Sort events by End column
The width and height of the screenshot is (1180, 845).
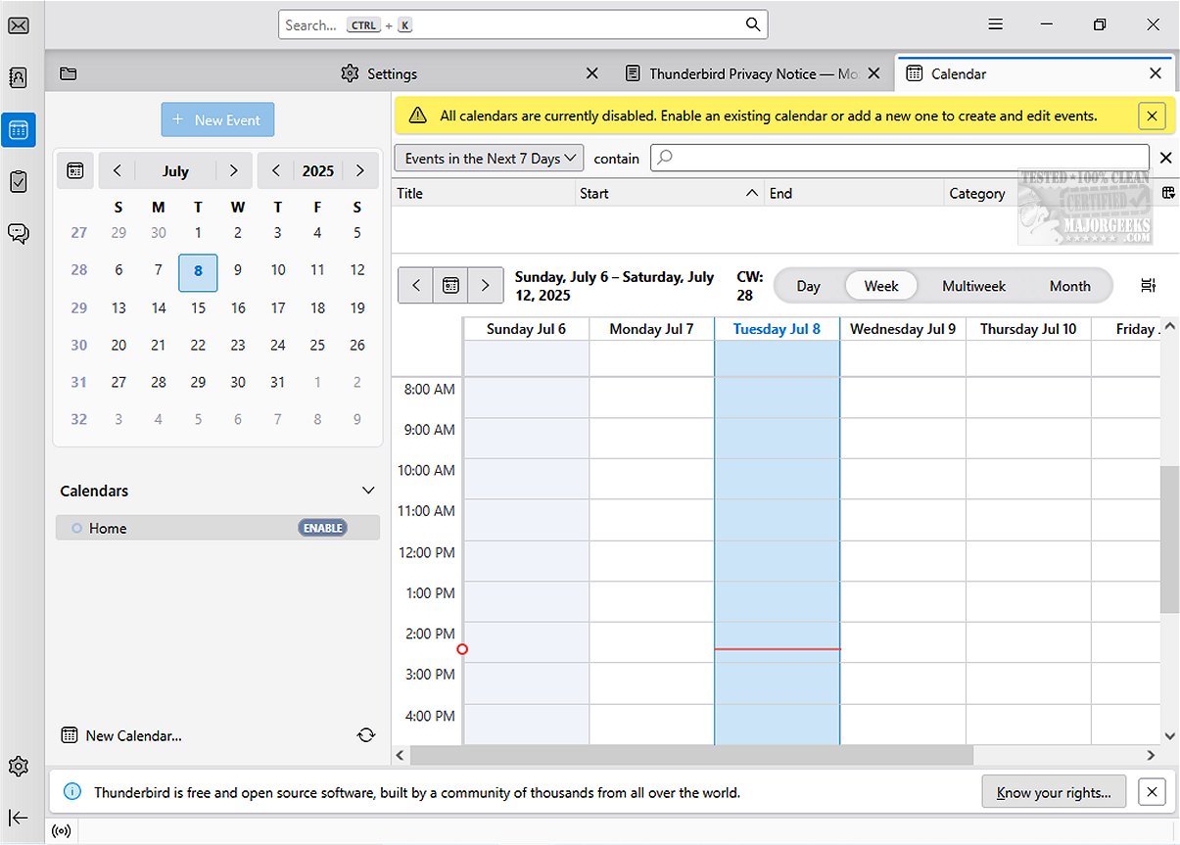[854, 193]
